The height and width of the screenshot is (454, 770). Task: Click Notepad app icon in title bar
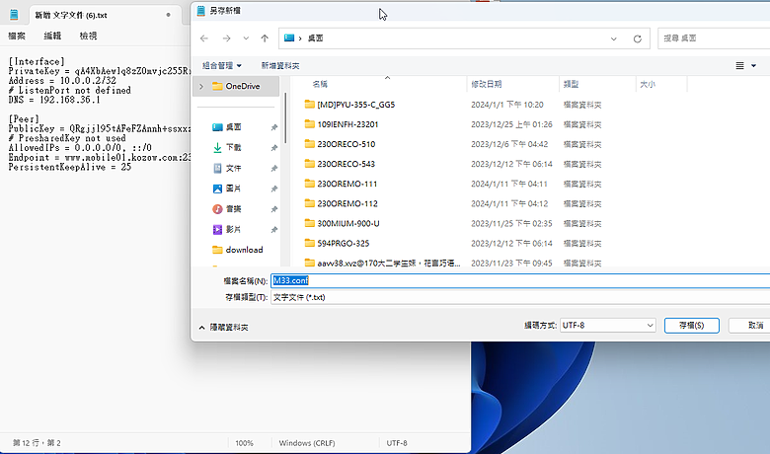tap(14, 15)
